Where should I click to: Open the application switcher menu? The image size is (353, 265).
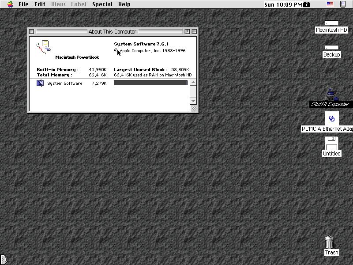pyautogui.click(x=343, y=4)
